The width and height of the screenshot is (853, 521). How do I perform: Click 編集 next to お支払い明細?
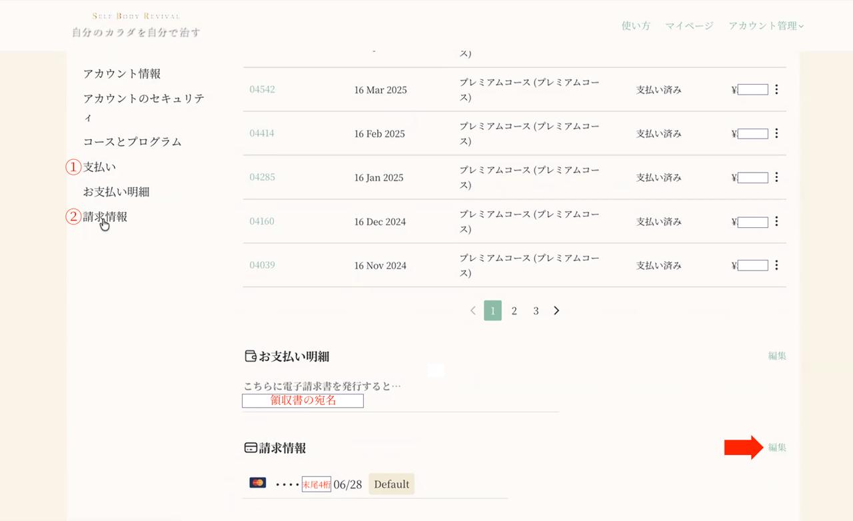coord(777,356)
